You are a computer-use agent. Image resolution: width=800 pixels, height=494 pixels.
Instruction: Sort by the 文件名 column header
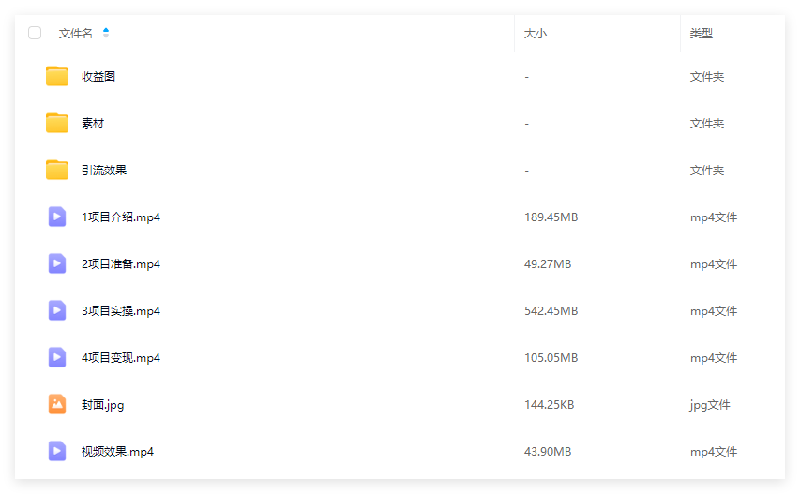click(x=76, y=33)
